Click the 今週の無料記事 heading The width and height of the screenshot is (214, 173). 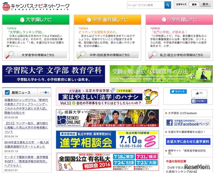[176, 161]
